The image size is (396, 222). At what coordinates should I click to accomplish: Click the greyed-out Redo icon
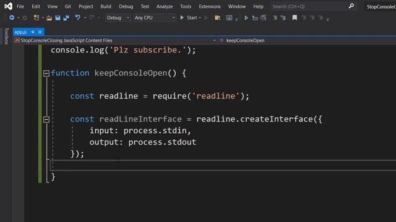coord(92,17)
